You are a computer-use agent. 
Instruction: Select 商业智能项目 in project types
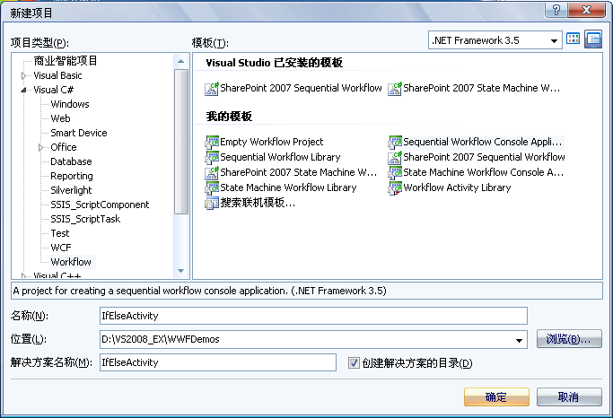coord(66,61)
